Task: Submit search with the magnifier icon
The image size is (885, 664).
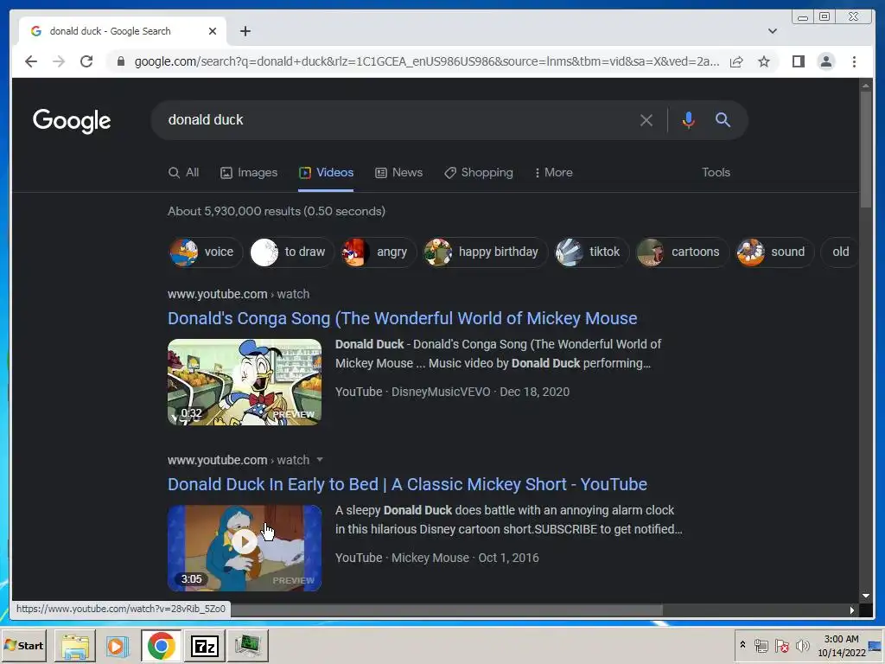Action: point(723,119)
